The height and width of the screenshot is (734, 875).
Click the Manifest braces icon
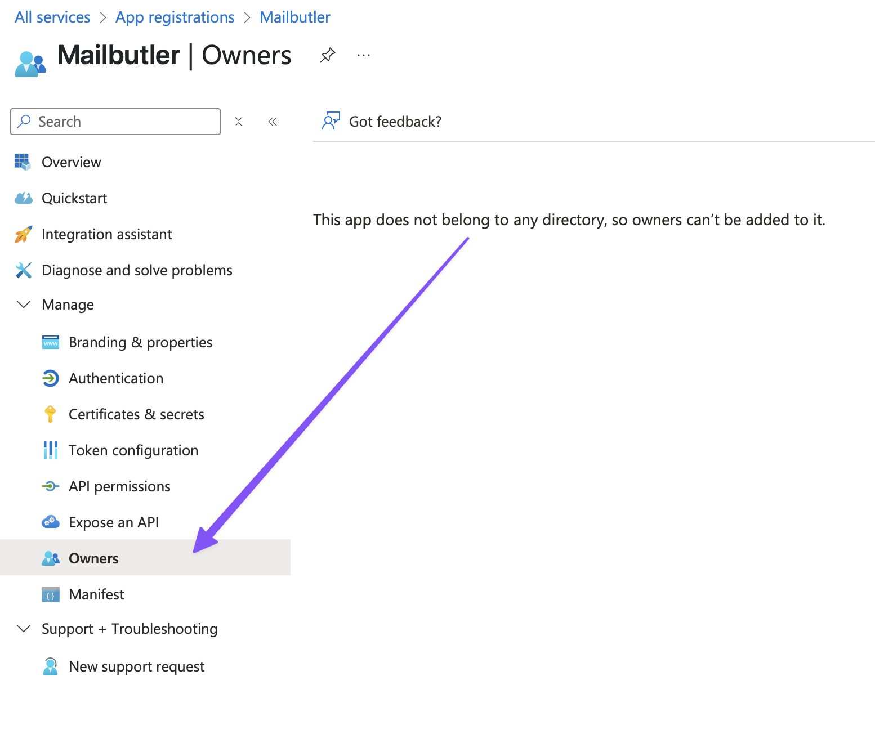click(51, 594)
